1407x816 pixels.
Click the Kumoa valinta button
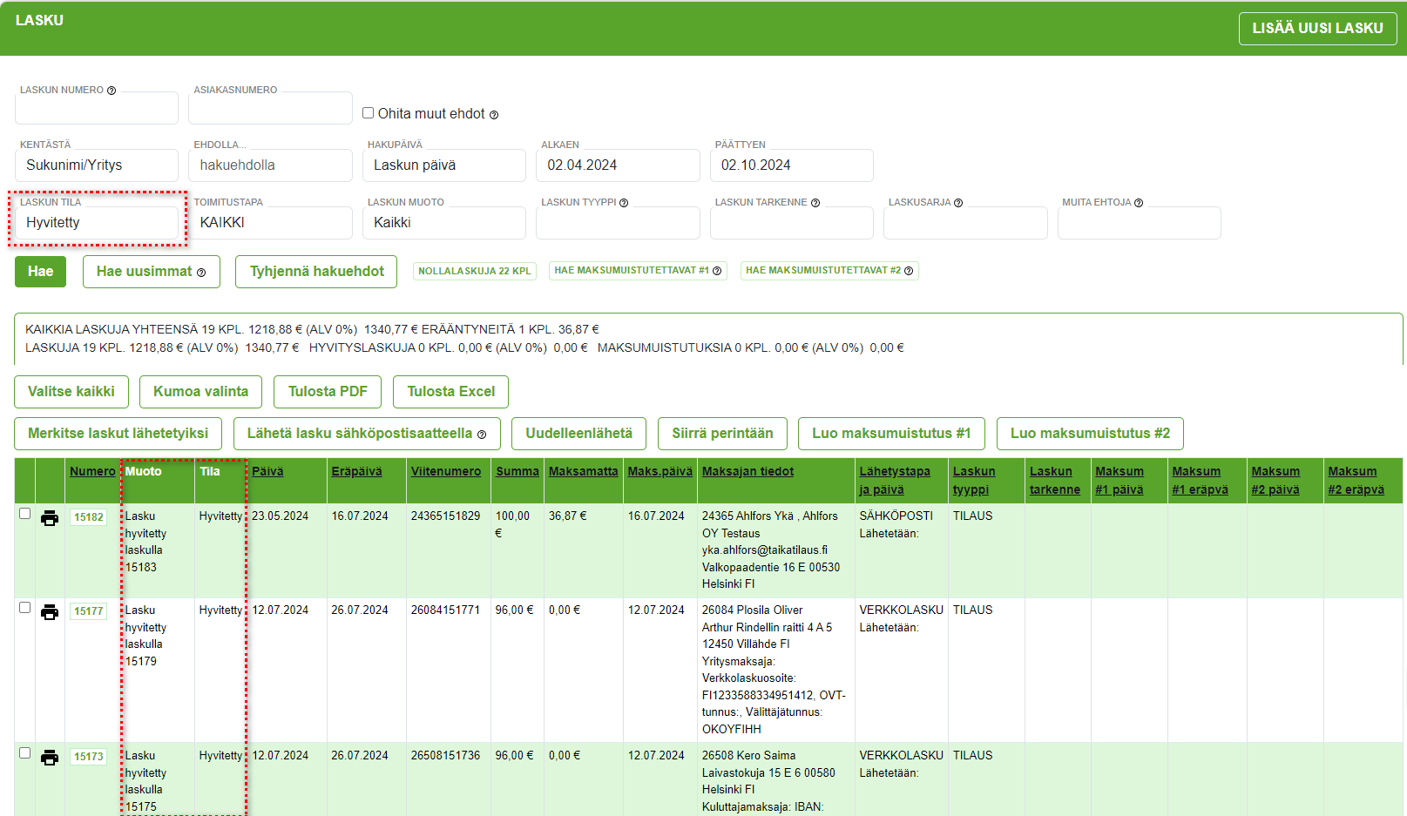[x=201, y=392]
